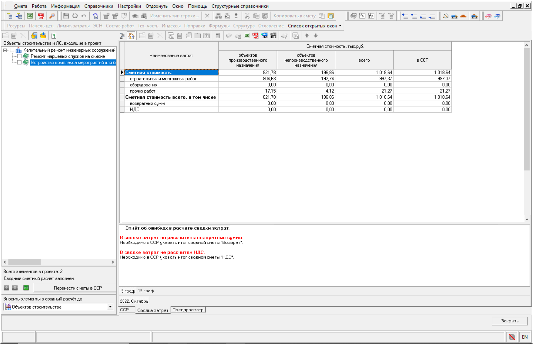Viewport: 533px width, 344px height.
Task: Click the Закрыть button
Action: point(509,321)
